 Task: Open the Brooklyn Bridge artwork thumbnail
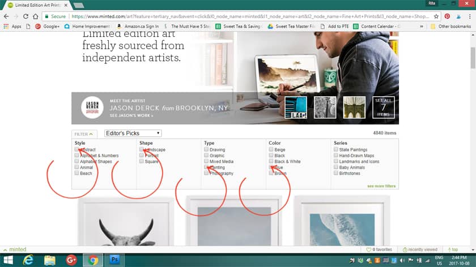[354, 107]
